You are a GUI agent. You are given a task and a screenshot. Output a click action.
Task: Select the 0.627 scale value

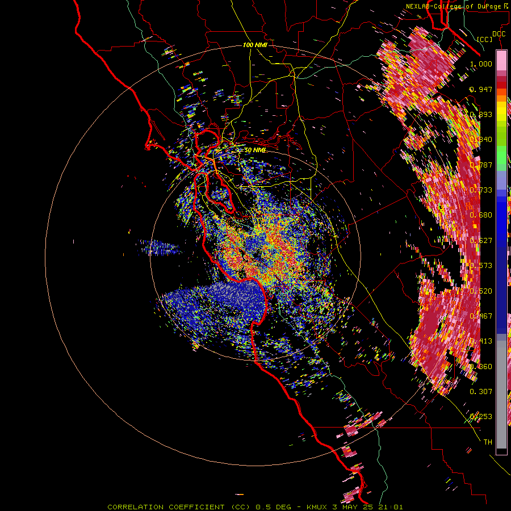(x=481, y=241)
